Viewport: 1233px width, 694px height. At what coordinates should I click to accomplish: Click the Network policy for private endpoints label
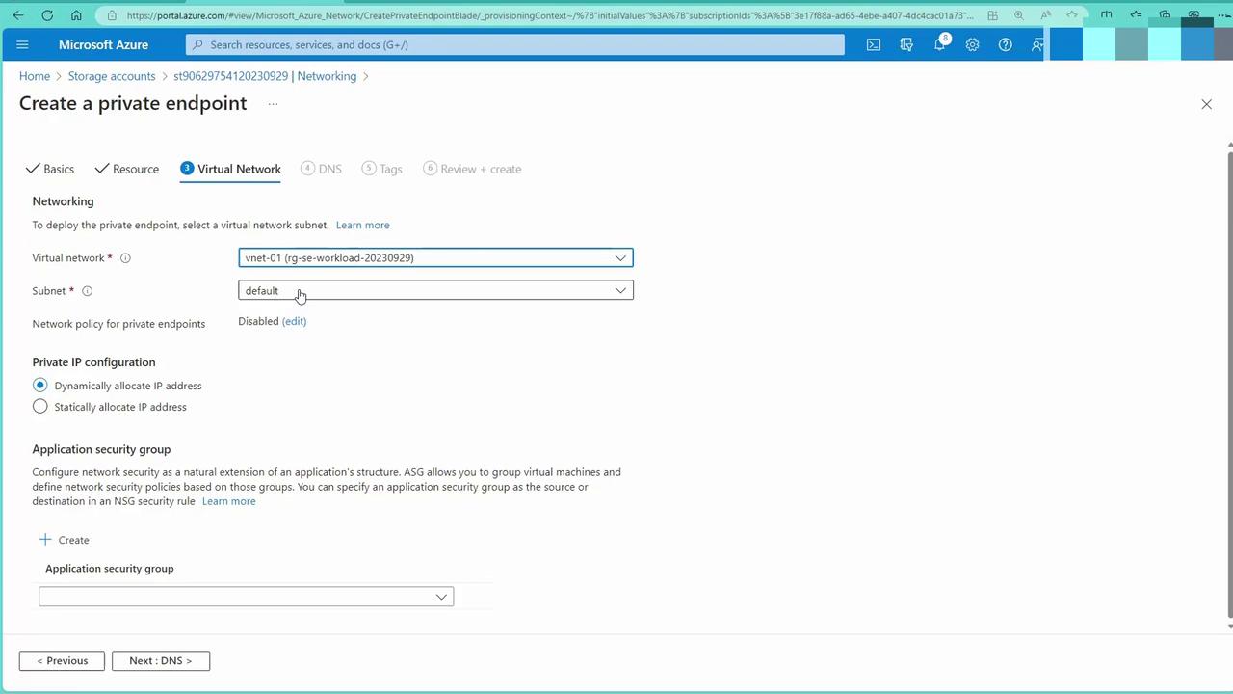(118, 324)
